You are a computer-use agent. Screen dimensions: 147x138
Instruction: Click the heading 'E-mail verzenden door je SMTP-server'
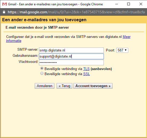tap(37, 28)
